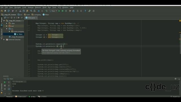Click the Undo toolbar icon
Screen dimensions: 181x102
pyautogui.click(x=13, y=11)
